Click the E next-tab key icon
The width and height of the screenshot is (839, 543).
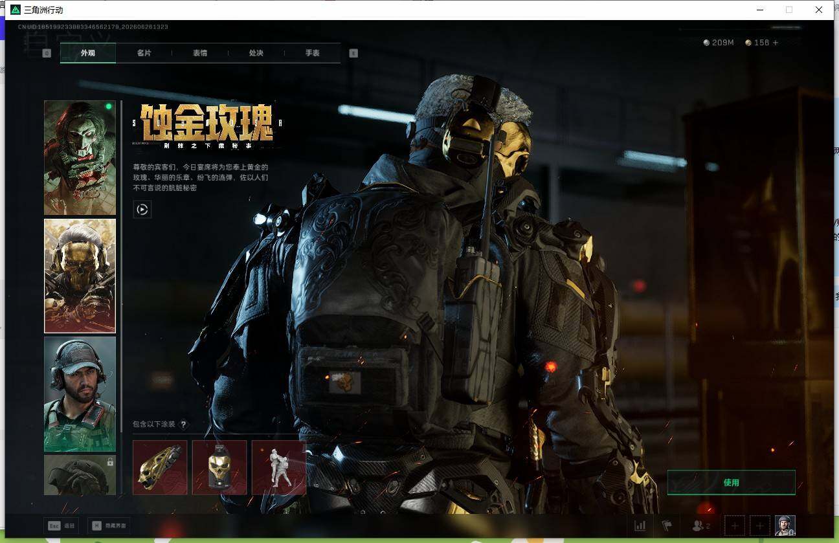pyautogui.click(x=353, y=53)
